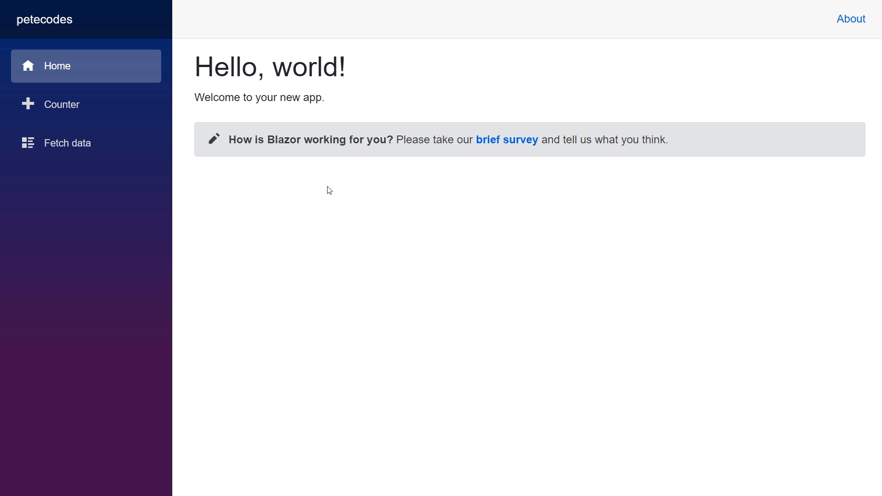Open the About link in top bar

(x=851, y=19)
